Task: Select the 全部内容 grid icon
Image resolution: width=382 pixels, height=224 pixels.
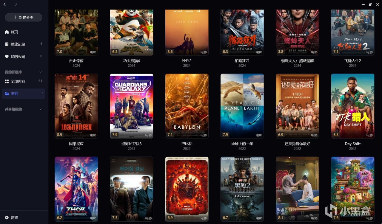Action: (x=7, y=81)
